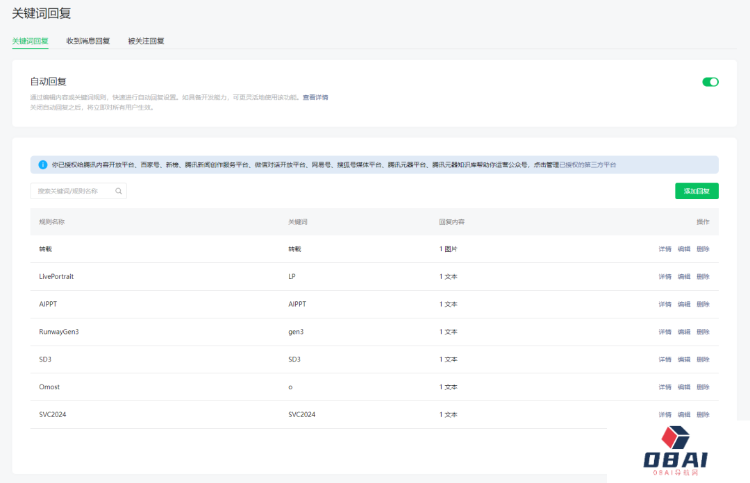The image size is (750, 483).
Task: Switch to the 收到消息回复 tab
Action: pyautogui.click(x=88, y=41)
